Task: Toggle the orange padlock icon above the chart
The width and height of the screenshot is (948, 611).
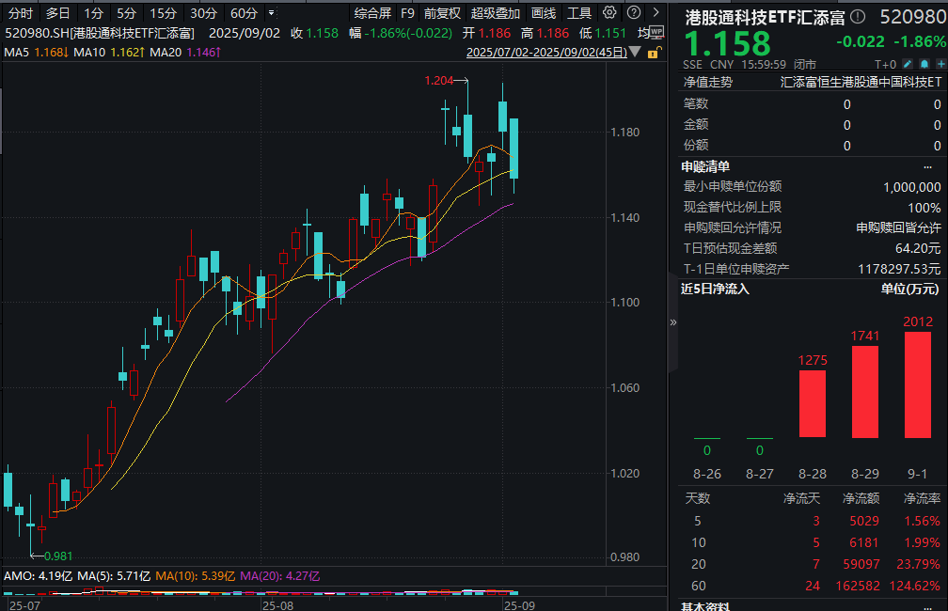Action: click(655, 52)
